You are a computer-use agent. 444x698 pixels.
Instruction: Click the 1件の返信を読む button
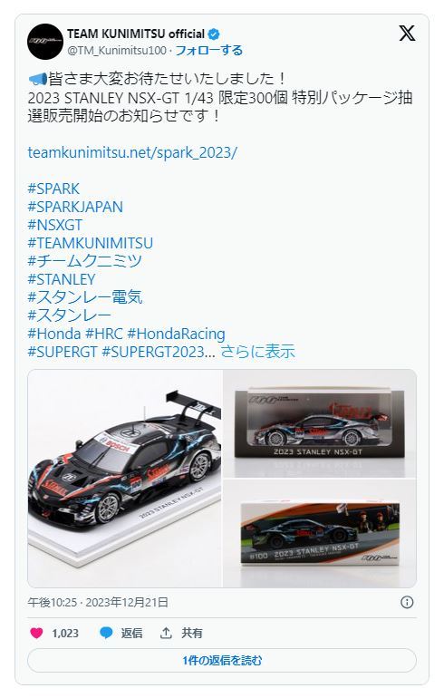(x=222, y=660)
